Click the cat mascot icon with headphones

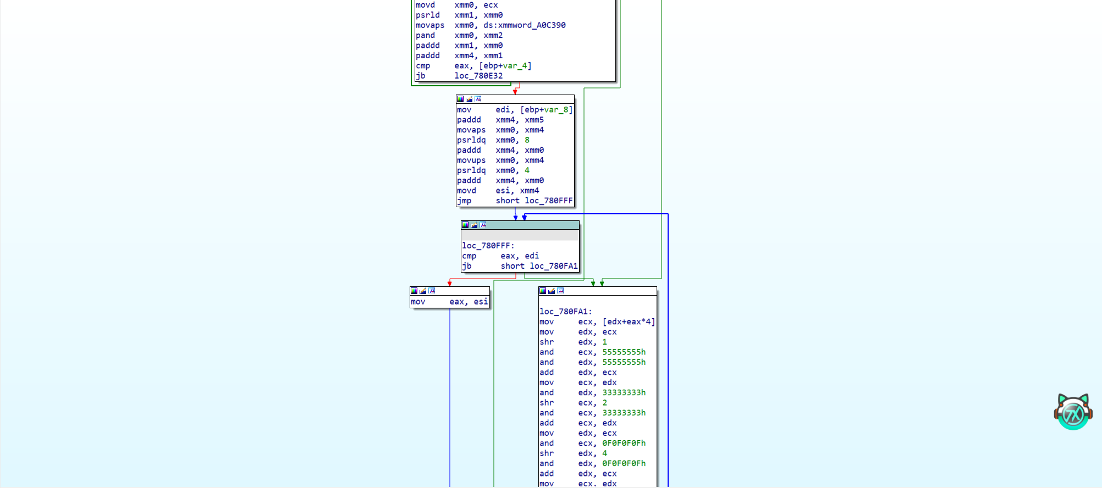tap(1073, 412)
